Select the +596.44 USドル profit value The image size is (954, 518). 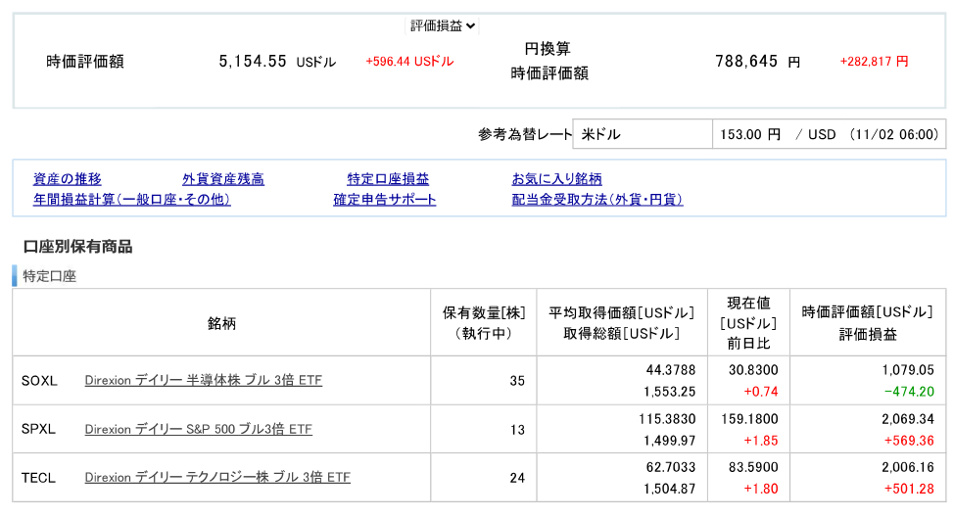[x=409, y=62]
